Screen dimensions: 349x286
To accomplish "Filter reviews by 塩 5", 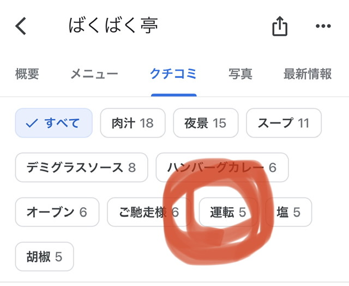I will pyautogui.click(x=289, y=212).
